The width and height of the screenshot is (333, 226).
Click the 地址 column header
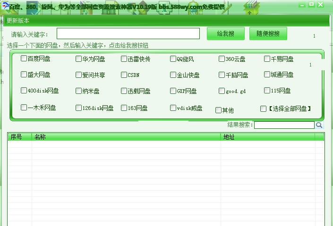(x=268, y=137)
